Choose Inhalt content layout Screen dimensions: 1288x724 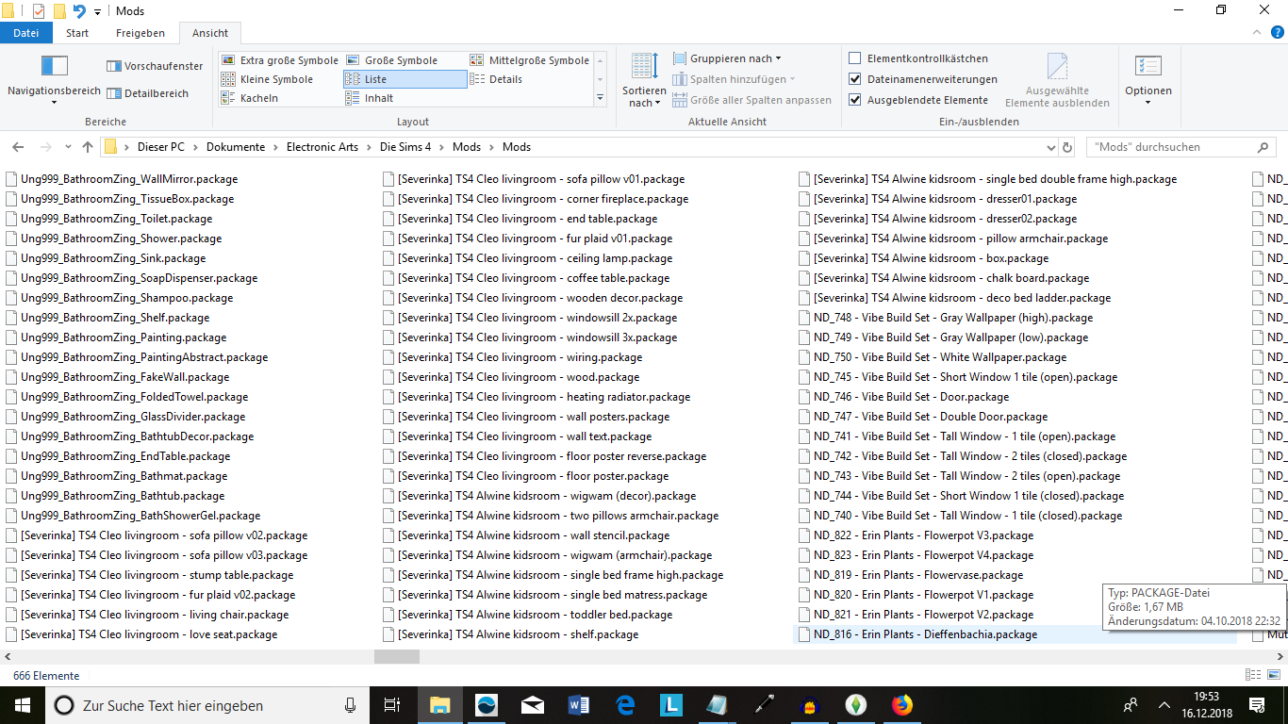[370, 98]
